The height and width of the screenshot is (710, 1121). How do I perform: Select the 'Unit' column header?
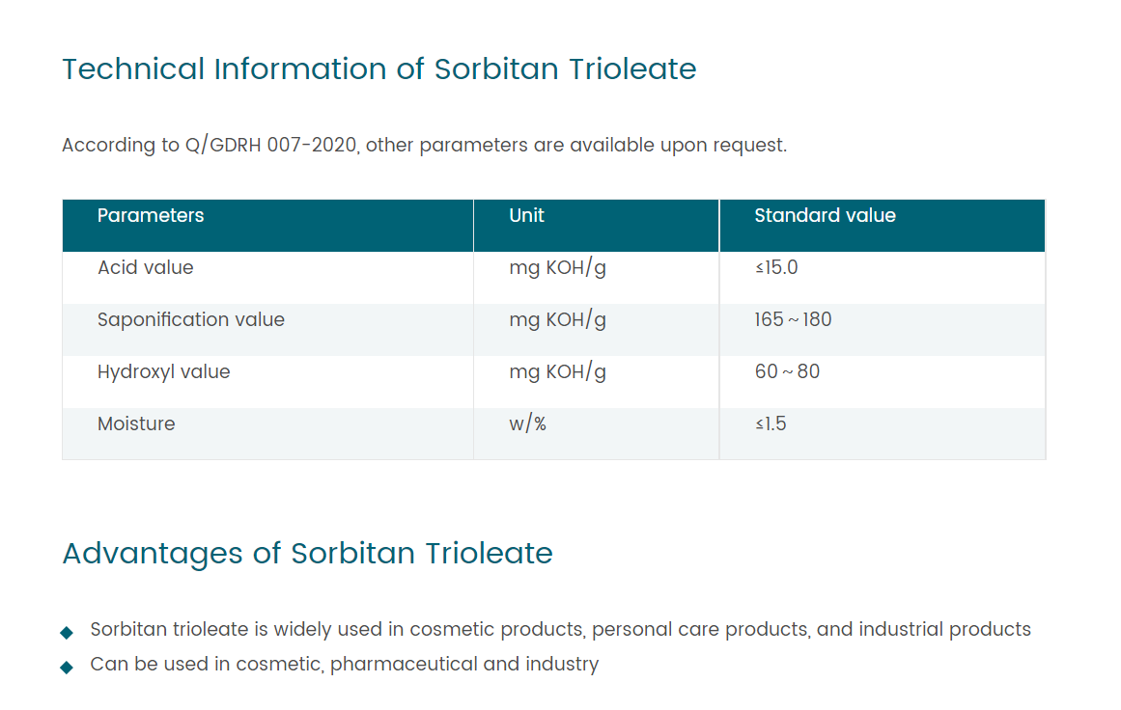tap(526, 216)
